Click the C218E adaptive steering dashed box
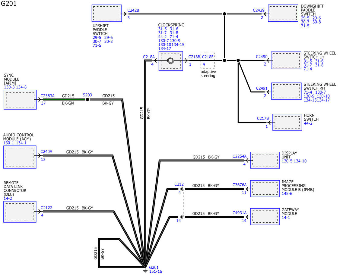 (208, 60)
